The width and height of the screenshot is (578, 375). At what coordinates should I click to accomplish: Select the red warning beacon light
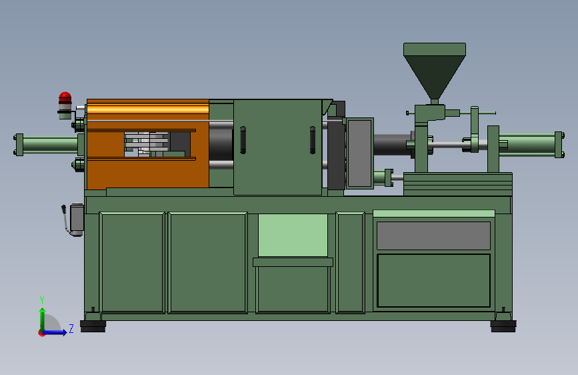click(x=65, y=98)
